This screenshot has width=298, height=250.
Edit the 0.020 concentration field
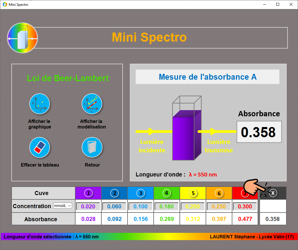[x=88, y=206]
